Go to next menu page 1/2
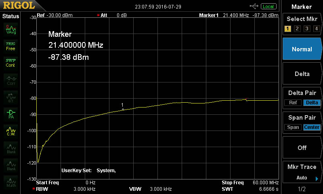This screenshot has width=323, height=194. [x=302, y=189]
